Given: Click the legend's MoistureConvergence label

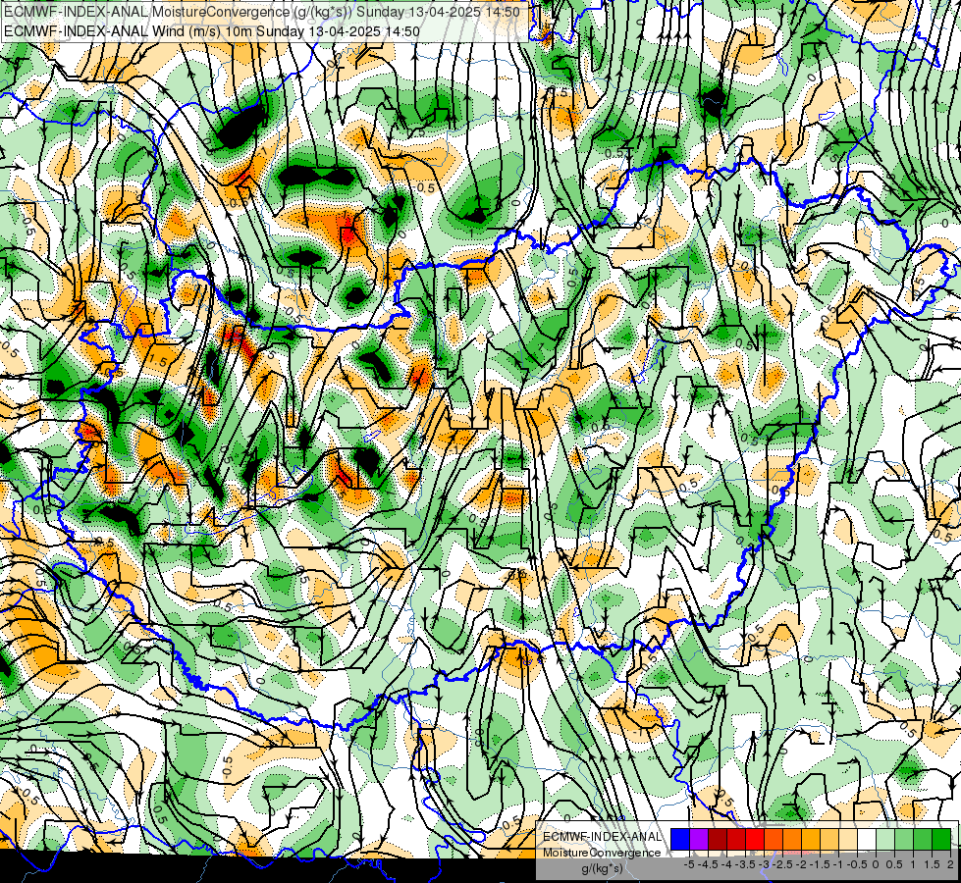Looking at the screenshot, I should coord(602,853).
